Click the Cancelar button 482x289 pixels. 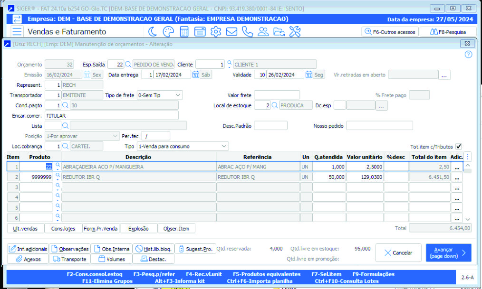(398, 253)
